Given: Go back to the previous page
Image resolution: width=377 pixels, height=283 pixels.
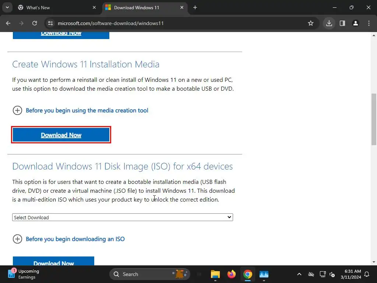Looking at the screenshot, I should (8, 23).
